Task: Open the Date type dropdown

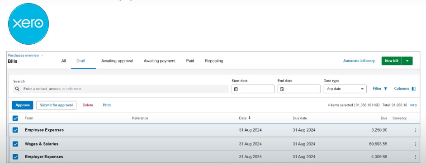Action: click(345, 89)
